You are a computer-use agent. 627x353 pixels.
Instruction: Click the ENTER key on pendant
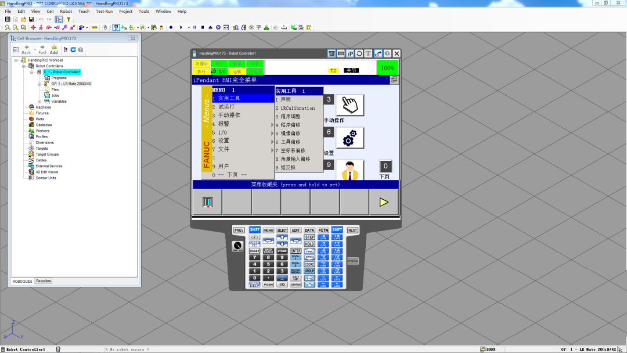pos(296,251)
